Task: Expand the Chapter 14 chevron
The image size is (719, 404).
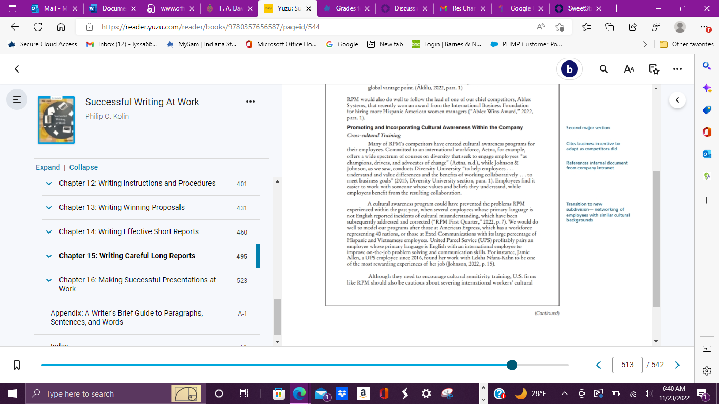Action: point(49,232)
